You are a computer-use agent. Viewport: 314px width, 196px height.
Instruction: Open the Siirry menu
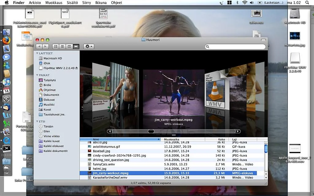coord(86,3)
